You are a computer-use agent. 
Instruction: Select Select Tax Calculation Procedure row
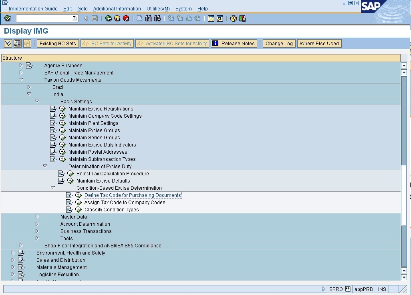(113, 173)
